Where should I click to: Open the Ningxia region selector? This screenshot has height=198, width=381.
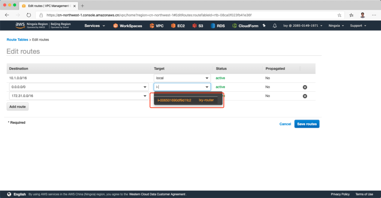(x=336, y=26)
